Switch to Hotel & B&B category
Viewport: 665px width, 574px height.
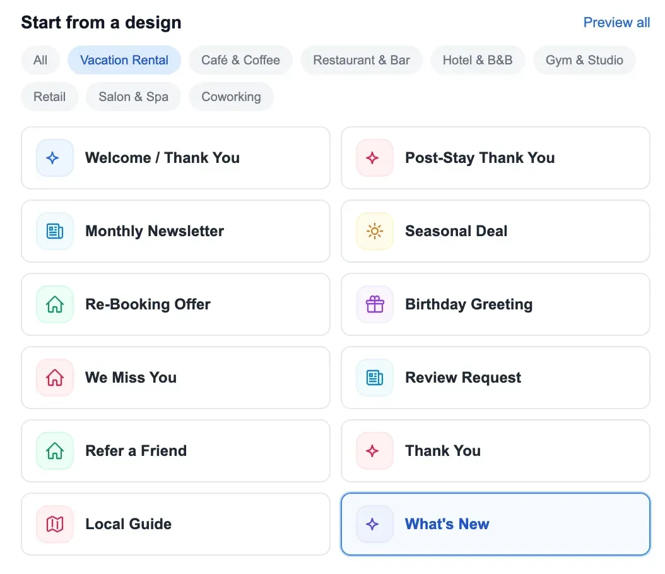[478, 60]
